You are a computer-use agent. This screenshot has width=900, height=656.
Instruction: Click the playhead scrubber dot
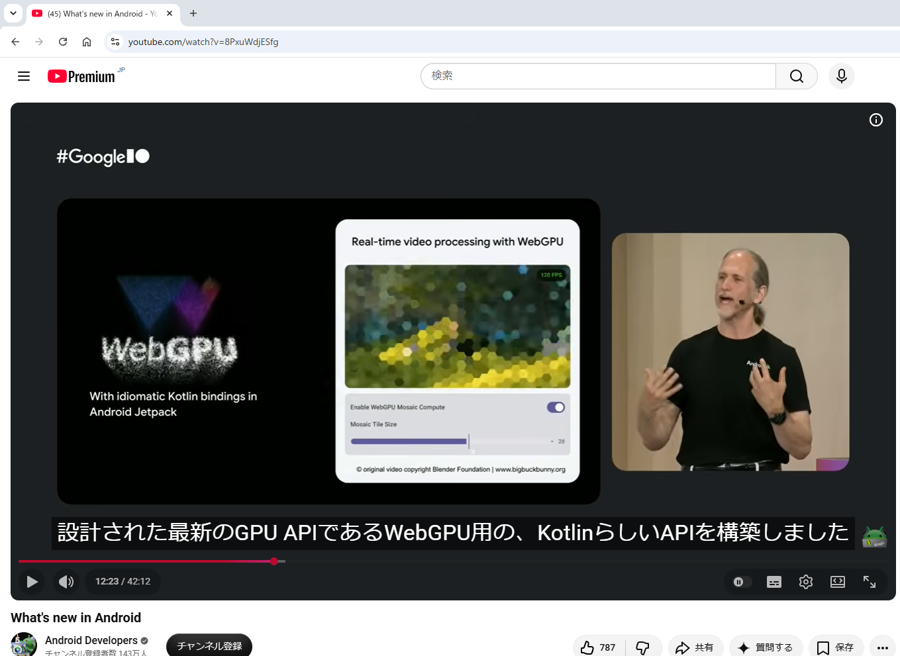tap(274, 561)
